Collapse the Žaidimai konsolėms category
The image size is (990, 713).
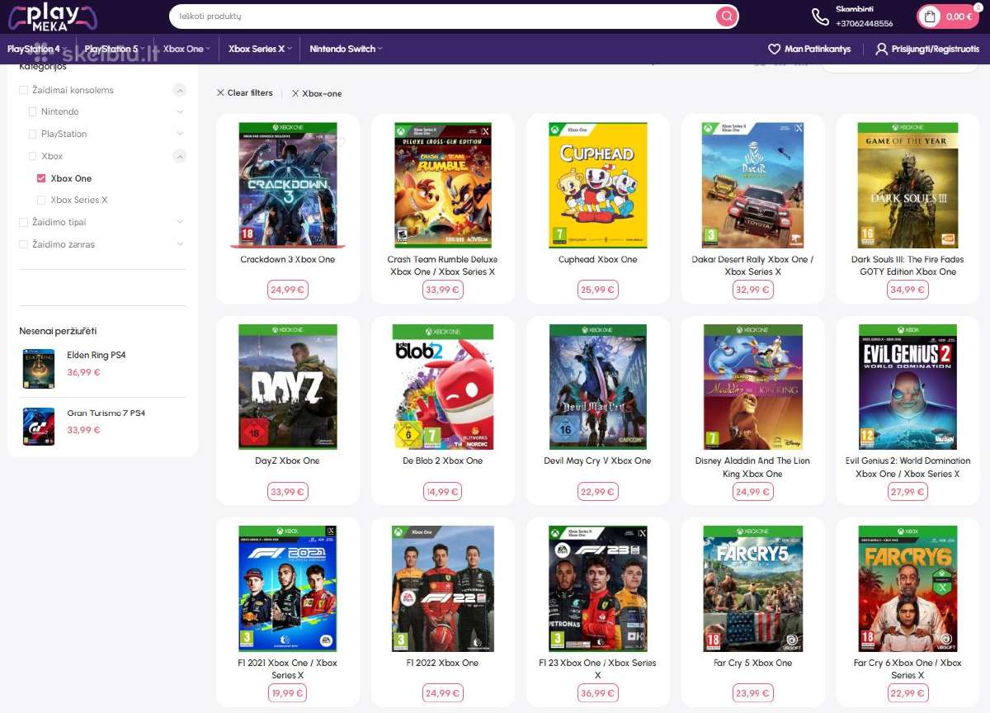tap(179, 90)
